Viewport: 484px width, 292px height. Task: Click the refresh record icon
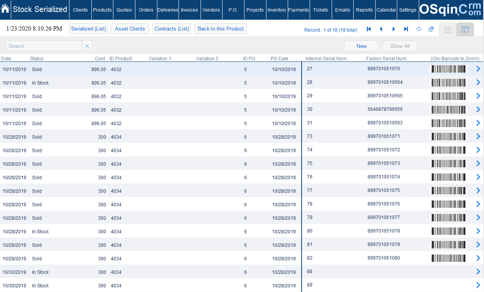coord(419,29)
